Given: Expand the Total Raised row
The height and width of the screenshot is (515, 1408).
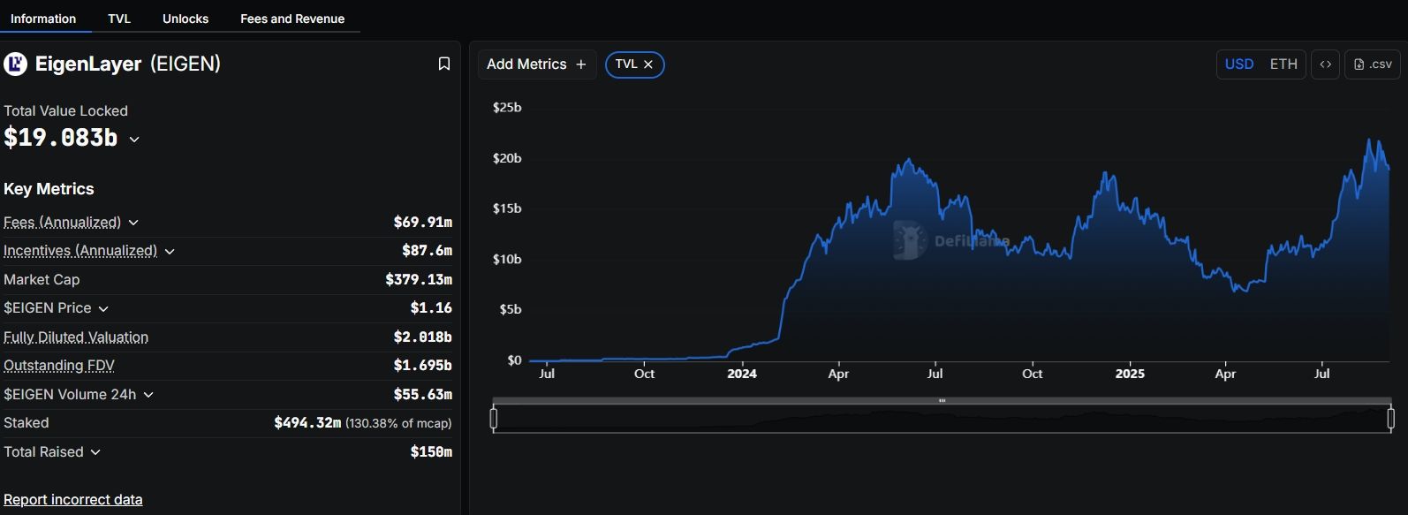Looking at the screenshot, I should coord(95,452).
